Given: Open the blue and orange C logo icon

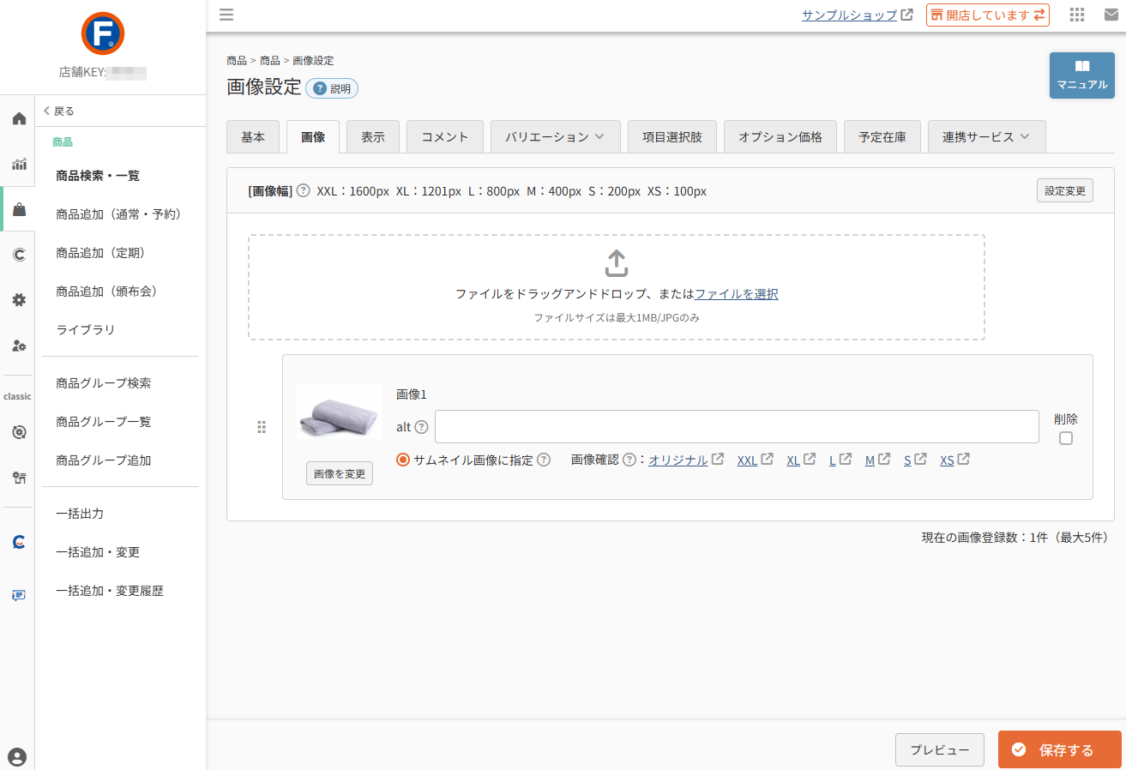Looking at the screenshot, I should coord(19,542).
